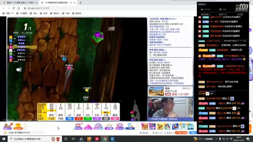Open the 福利券 voucher link

click(144, 133)
